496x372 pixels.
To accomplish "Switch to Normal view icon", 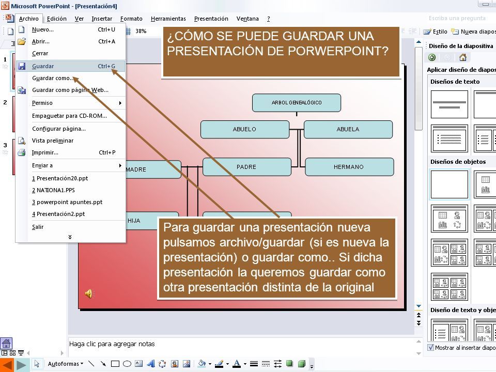I will (5, 353).
